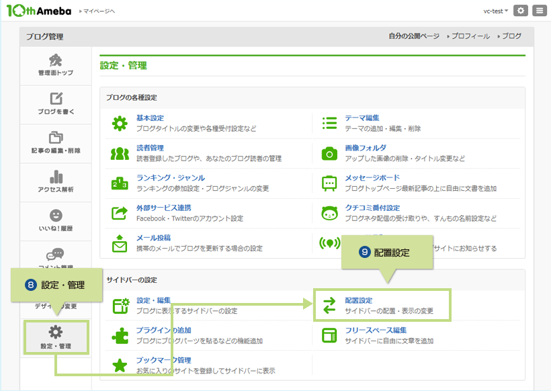Click the メール投稿 envelope icon
Image resolution: width=551 pixels, height=391 pixels.
120,243
